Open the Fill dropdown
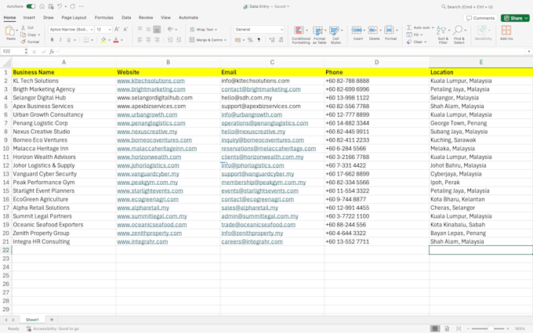The height and width of the screenshot is (333, 533). point(421,34)
